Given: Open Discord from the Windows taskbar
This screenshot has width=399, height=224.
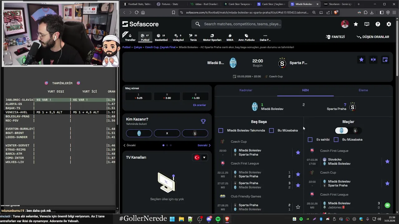Looking at the screenshot, I should pos(209,219).
